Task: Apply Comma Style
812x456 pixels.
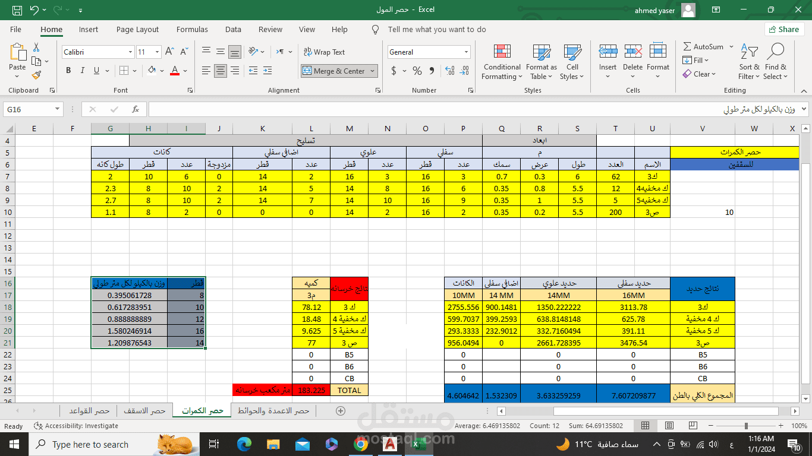Action: pyautogui.click(x=432, y=71)
